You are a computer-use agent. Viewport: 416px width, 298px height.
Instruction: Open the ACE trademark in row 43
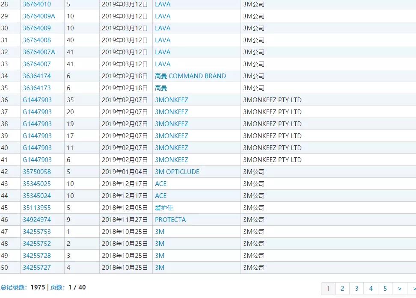pos(161,184)
